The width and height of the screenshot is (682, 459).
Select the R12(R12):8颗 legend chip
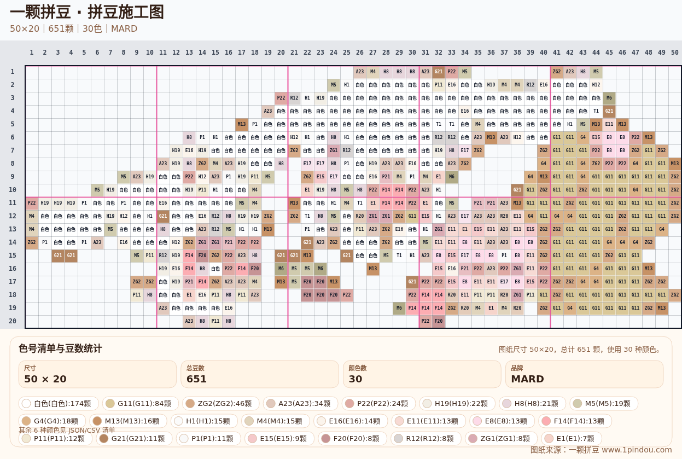426,439
